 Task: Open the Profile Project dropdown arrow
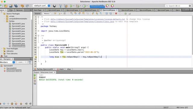(x=87, y=6)
